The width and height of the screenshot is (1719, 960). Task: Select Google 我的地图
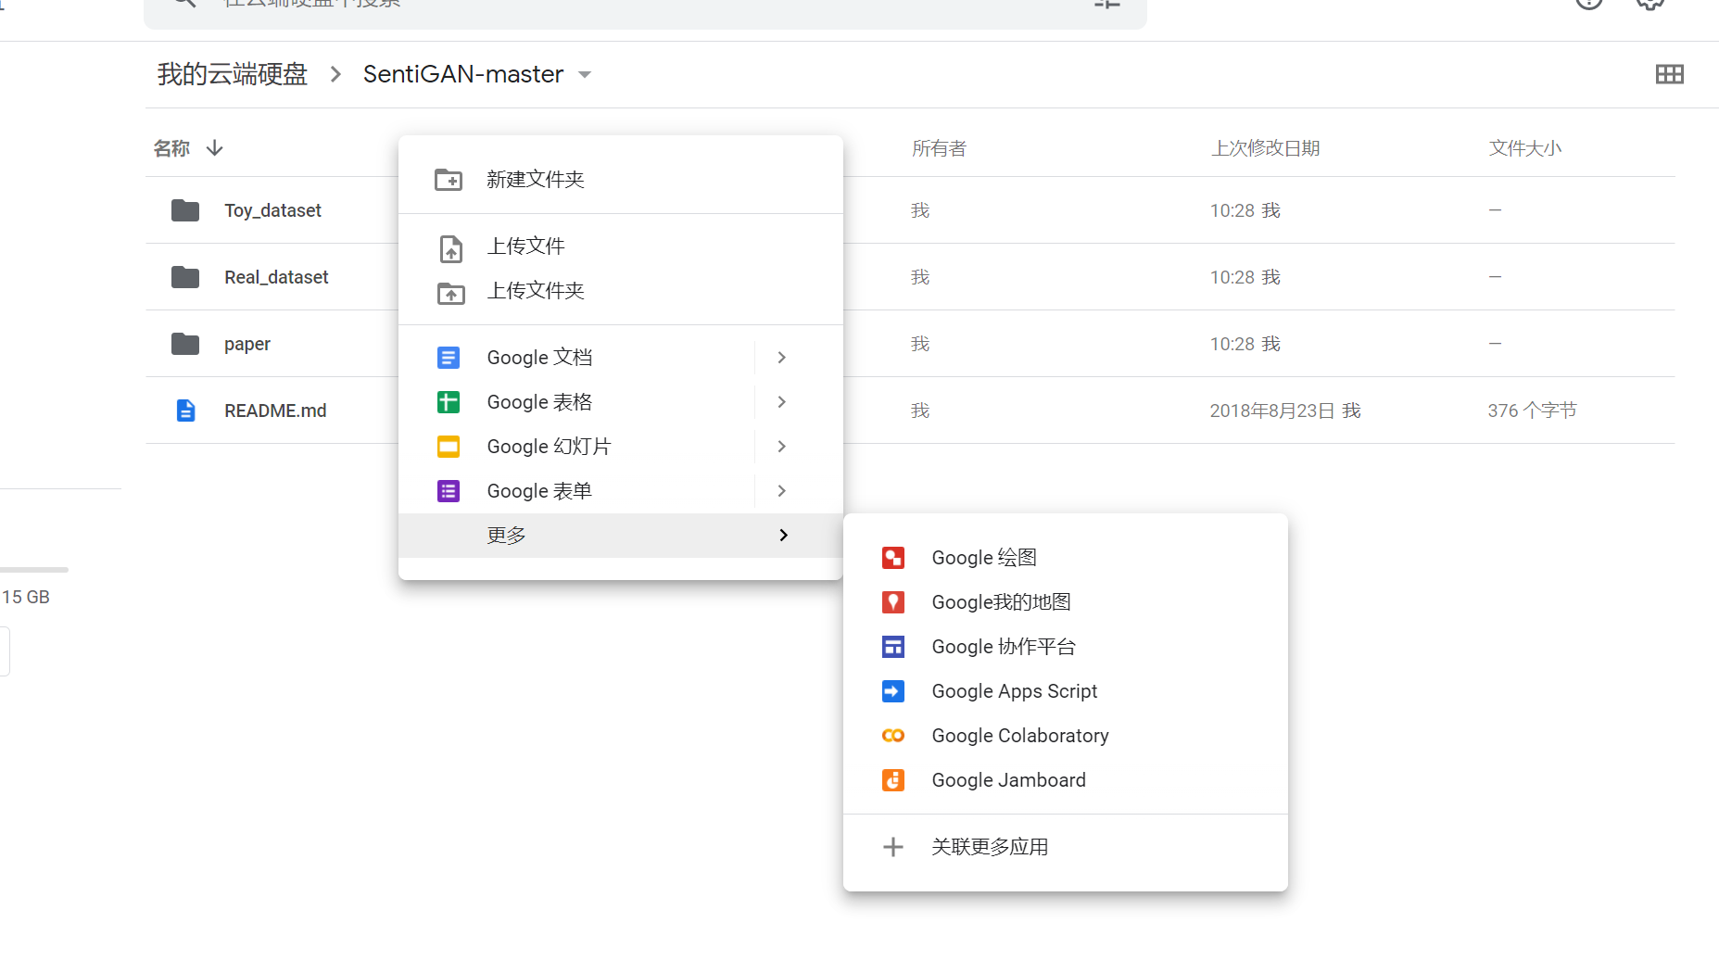[1000, 601]
